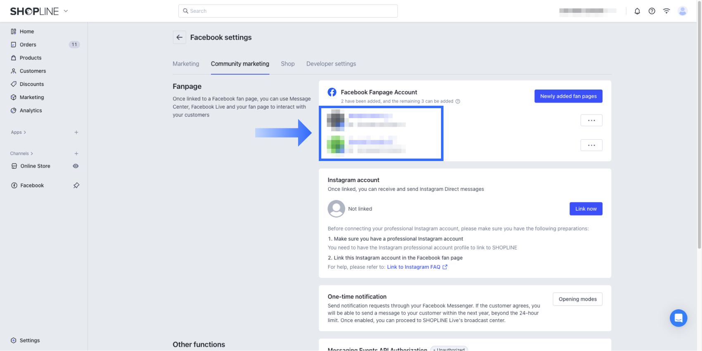Click the Newly added fan pages button

pos(568,96)
